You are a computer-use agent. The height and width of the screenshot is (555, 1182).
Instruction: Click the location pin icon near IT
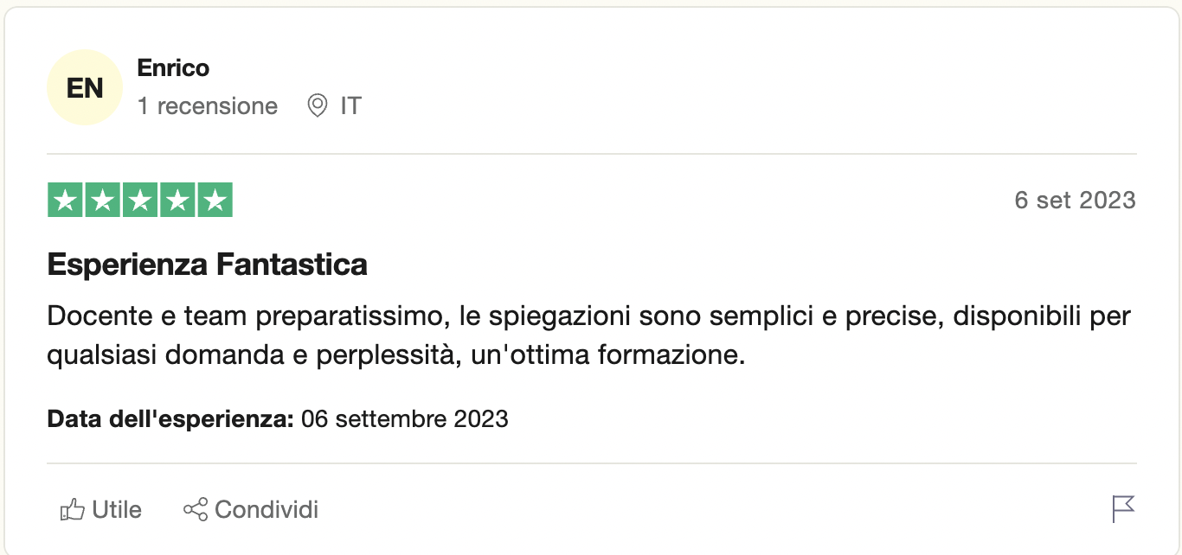click(x=318, y=106)
